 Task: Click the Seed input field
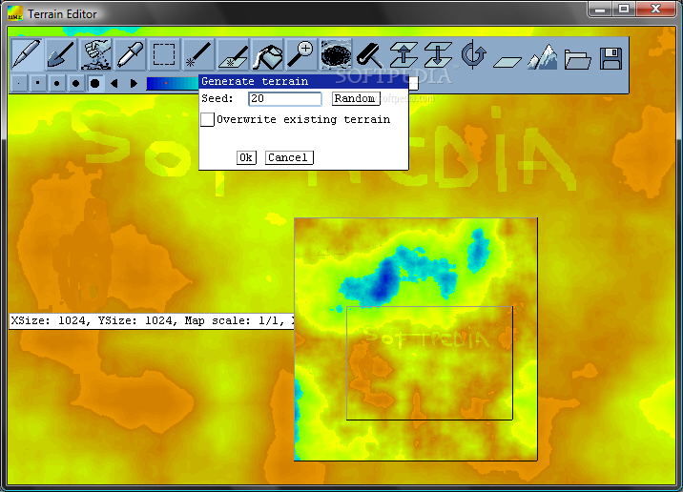click(x=285, y=99)
